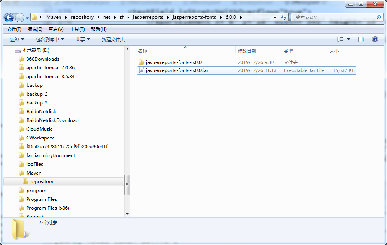387x245 pixels.
Task: Expand the 共享 dropdown
Action: click(x=83, y=39)
